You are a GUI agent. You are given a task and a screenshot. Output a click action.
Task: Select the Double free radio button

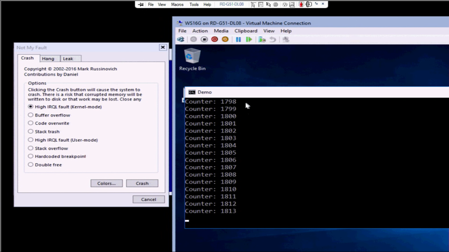(31, 165)
